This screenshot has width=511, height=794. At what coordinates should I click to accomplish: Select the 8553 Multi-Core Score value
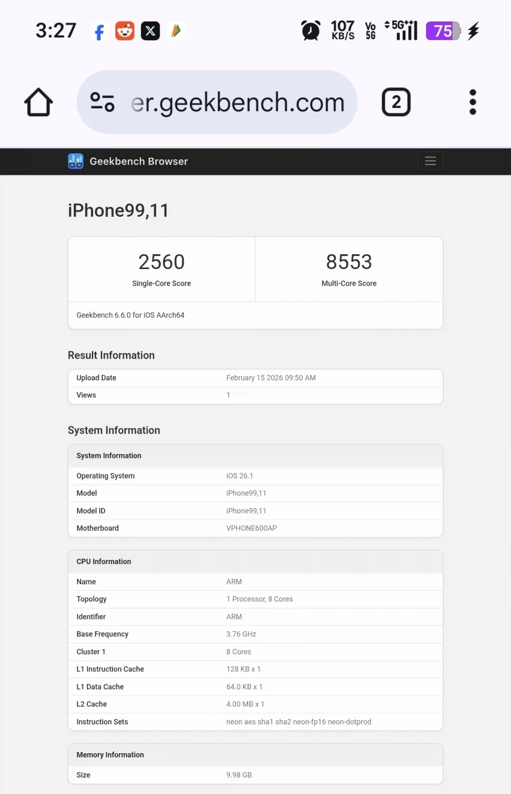[x=349, y=262]
